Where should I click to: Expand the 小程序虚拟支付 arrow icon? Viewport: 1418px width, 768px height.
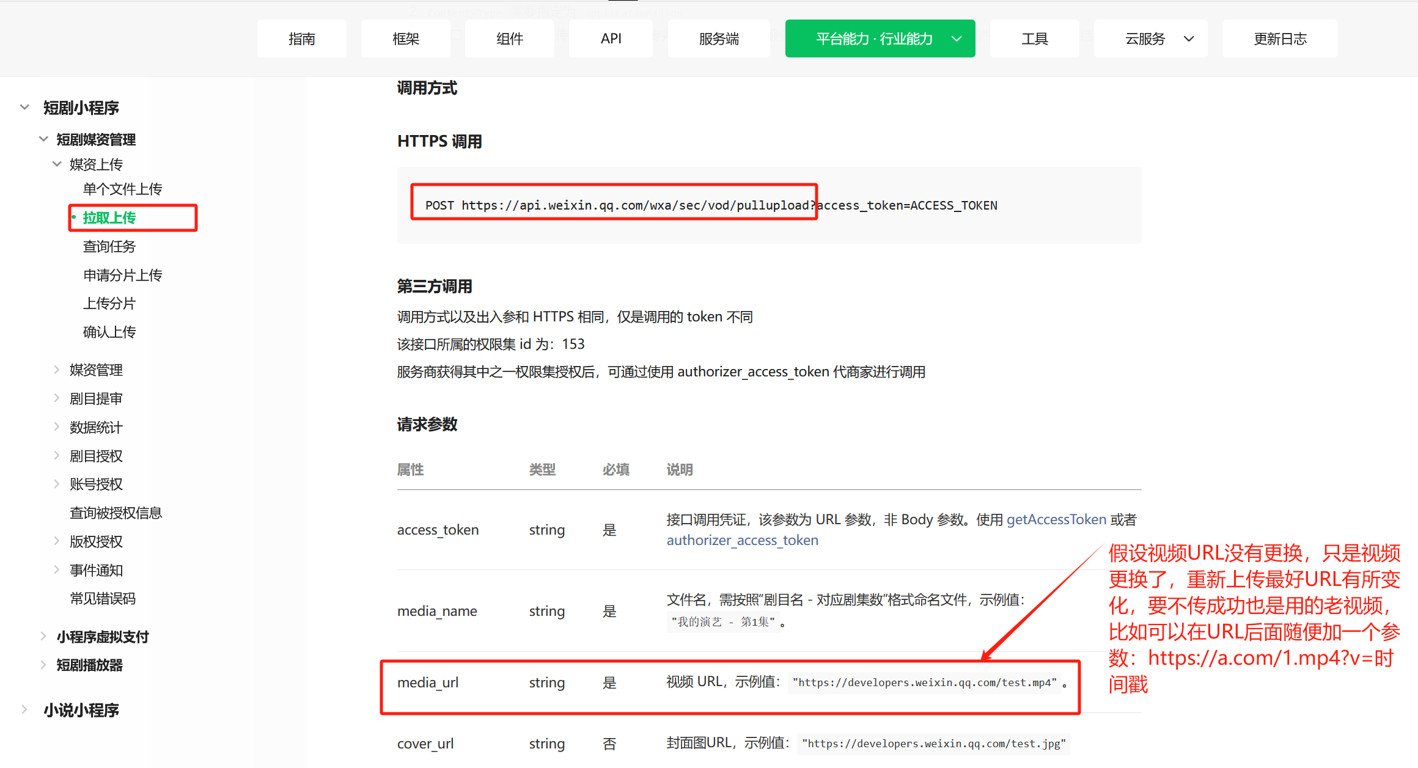pos(43,636)
